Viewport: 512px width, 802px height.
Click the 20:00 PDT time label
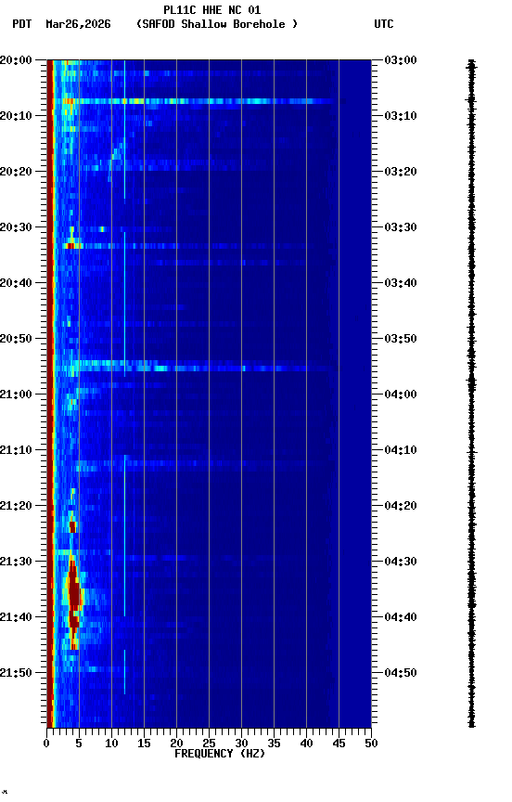pyautogui.click(x=17, y=60)
